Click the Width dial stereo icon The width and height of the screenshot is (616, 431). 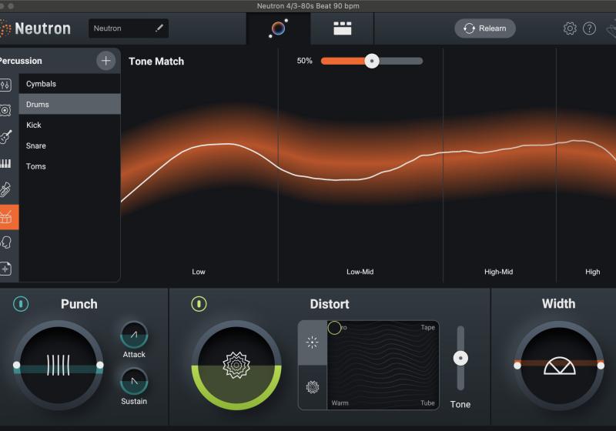pyautogui.click(x=560, y=366)
